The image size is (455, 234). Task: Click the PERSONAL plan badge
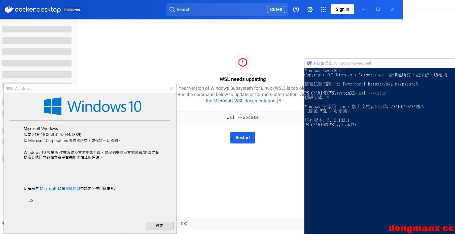pos(72,10)
